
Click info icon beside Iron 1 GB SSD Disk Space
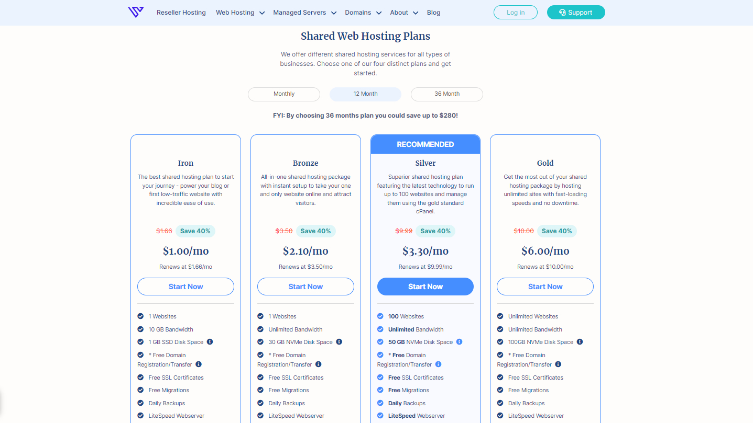tap(210, 342)
